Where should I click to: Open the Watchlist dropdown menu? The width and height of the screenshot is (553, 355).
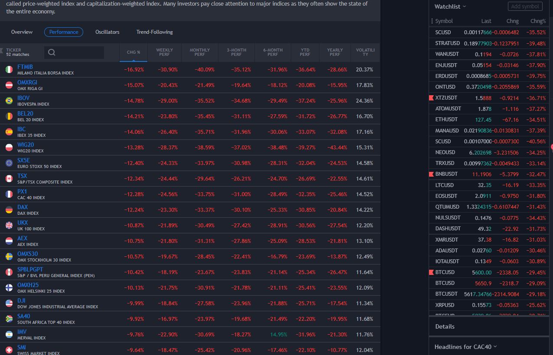pos(451,6)
